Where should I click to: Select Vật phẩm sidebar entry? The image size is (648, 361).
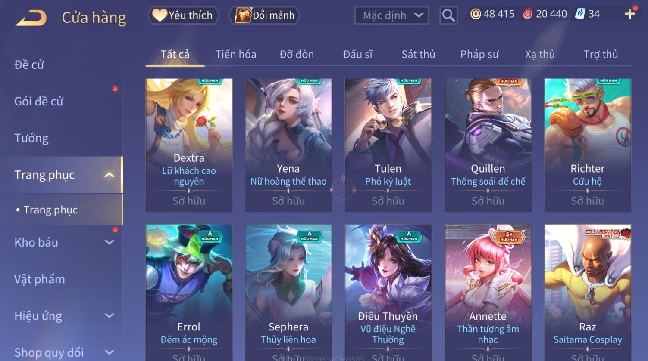tap(40, 279)
